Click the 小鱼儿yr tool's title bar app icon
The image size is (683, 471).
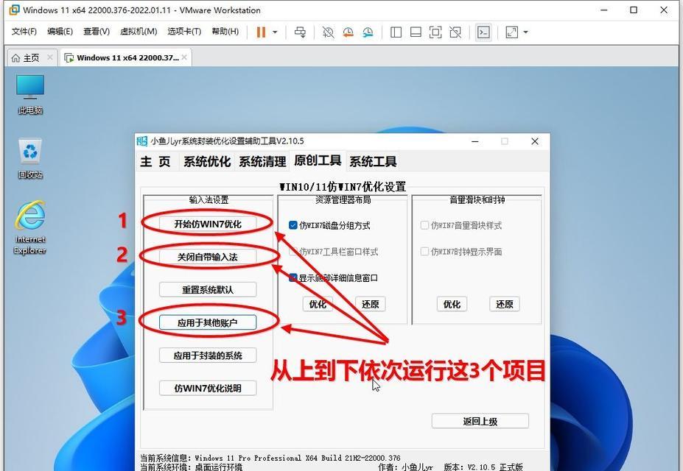pyautogui.click(x=142, y=141)
